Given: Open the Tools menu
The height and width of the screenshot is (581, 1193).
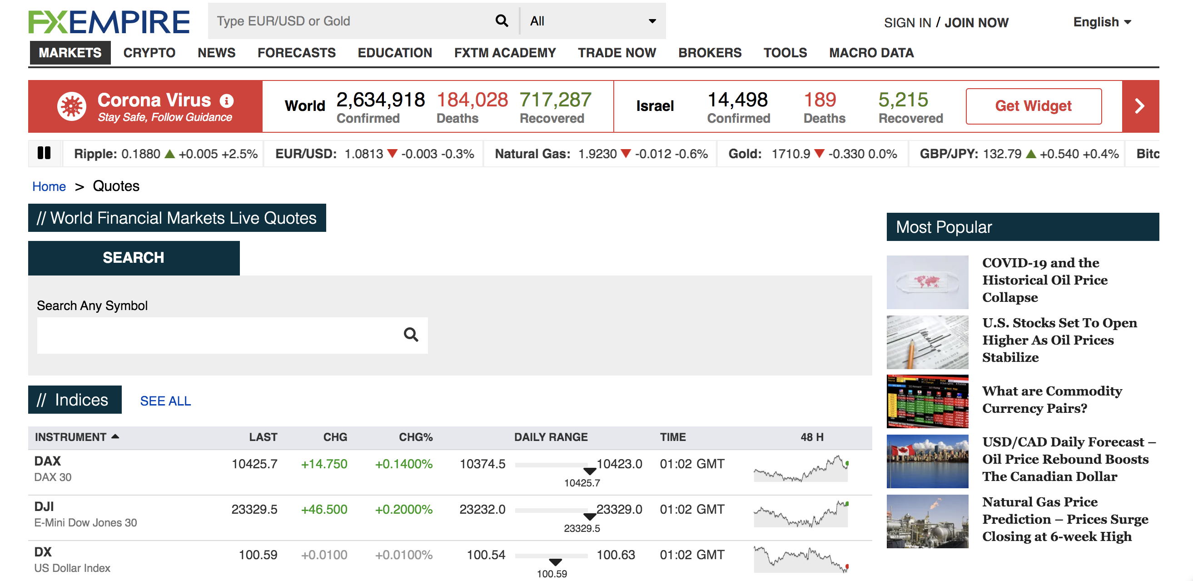Looking at the screenshot, I should pos(785,53).
